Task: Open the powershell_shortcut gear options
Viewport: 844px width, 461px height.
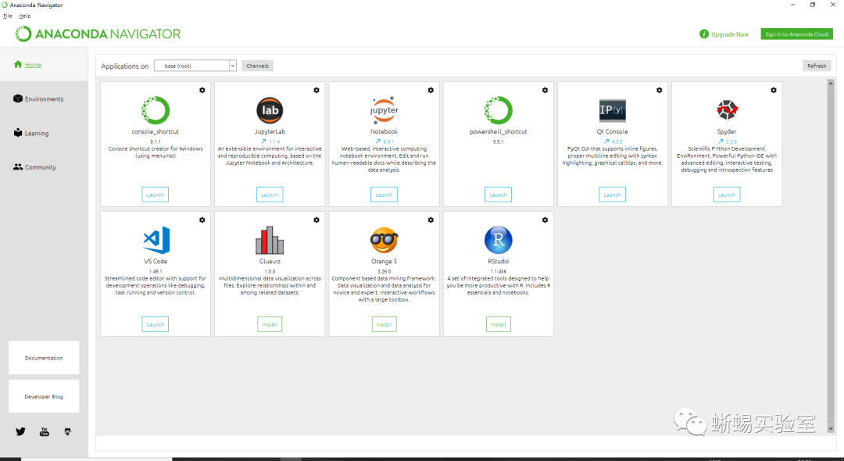Action: [x=545, y=91]
